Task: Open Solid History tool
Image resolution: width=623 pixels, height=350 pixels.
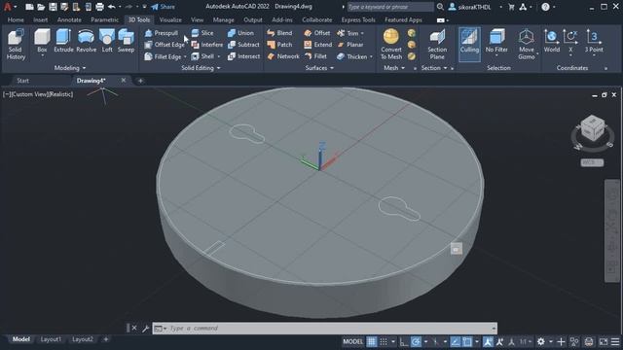Action: click(x=16, y=45)
